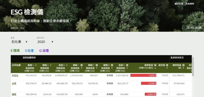Click the circled C icon beside 碳密集度

pyautogui.click(x=155, y=65)
